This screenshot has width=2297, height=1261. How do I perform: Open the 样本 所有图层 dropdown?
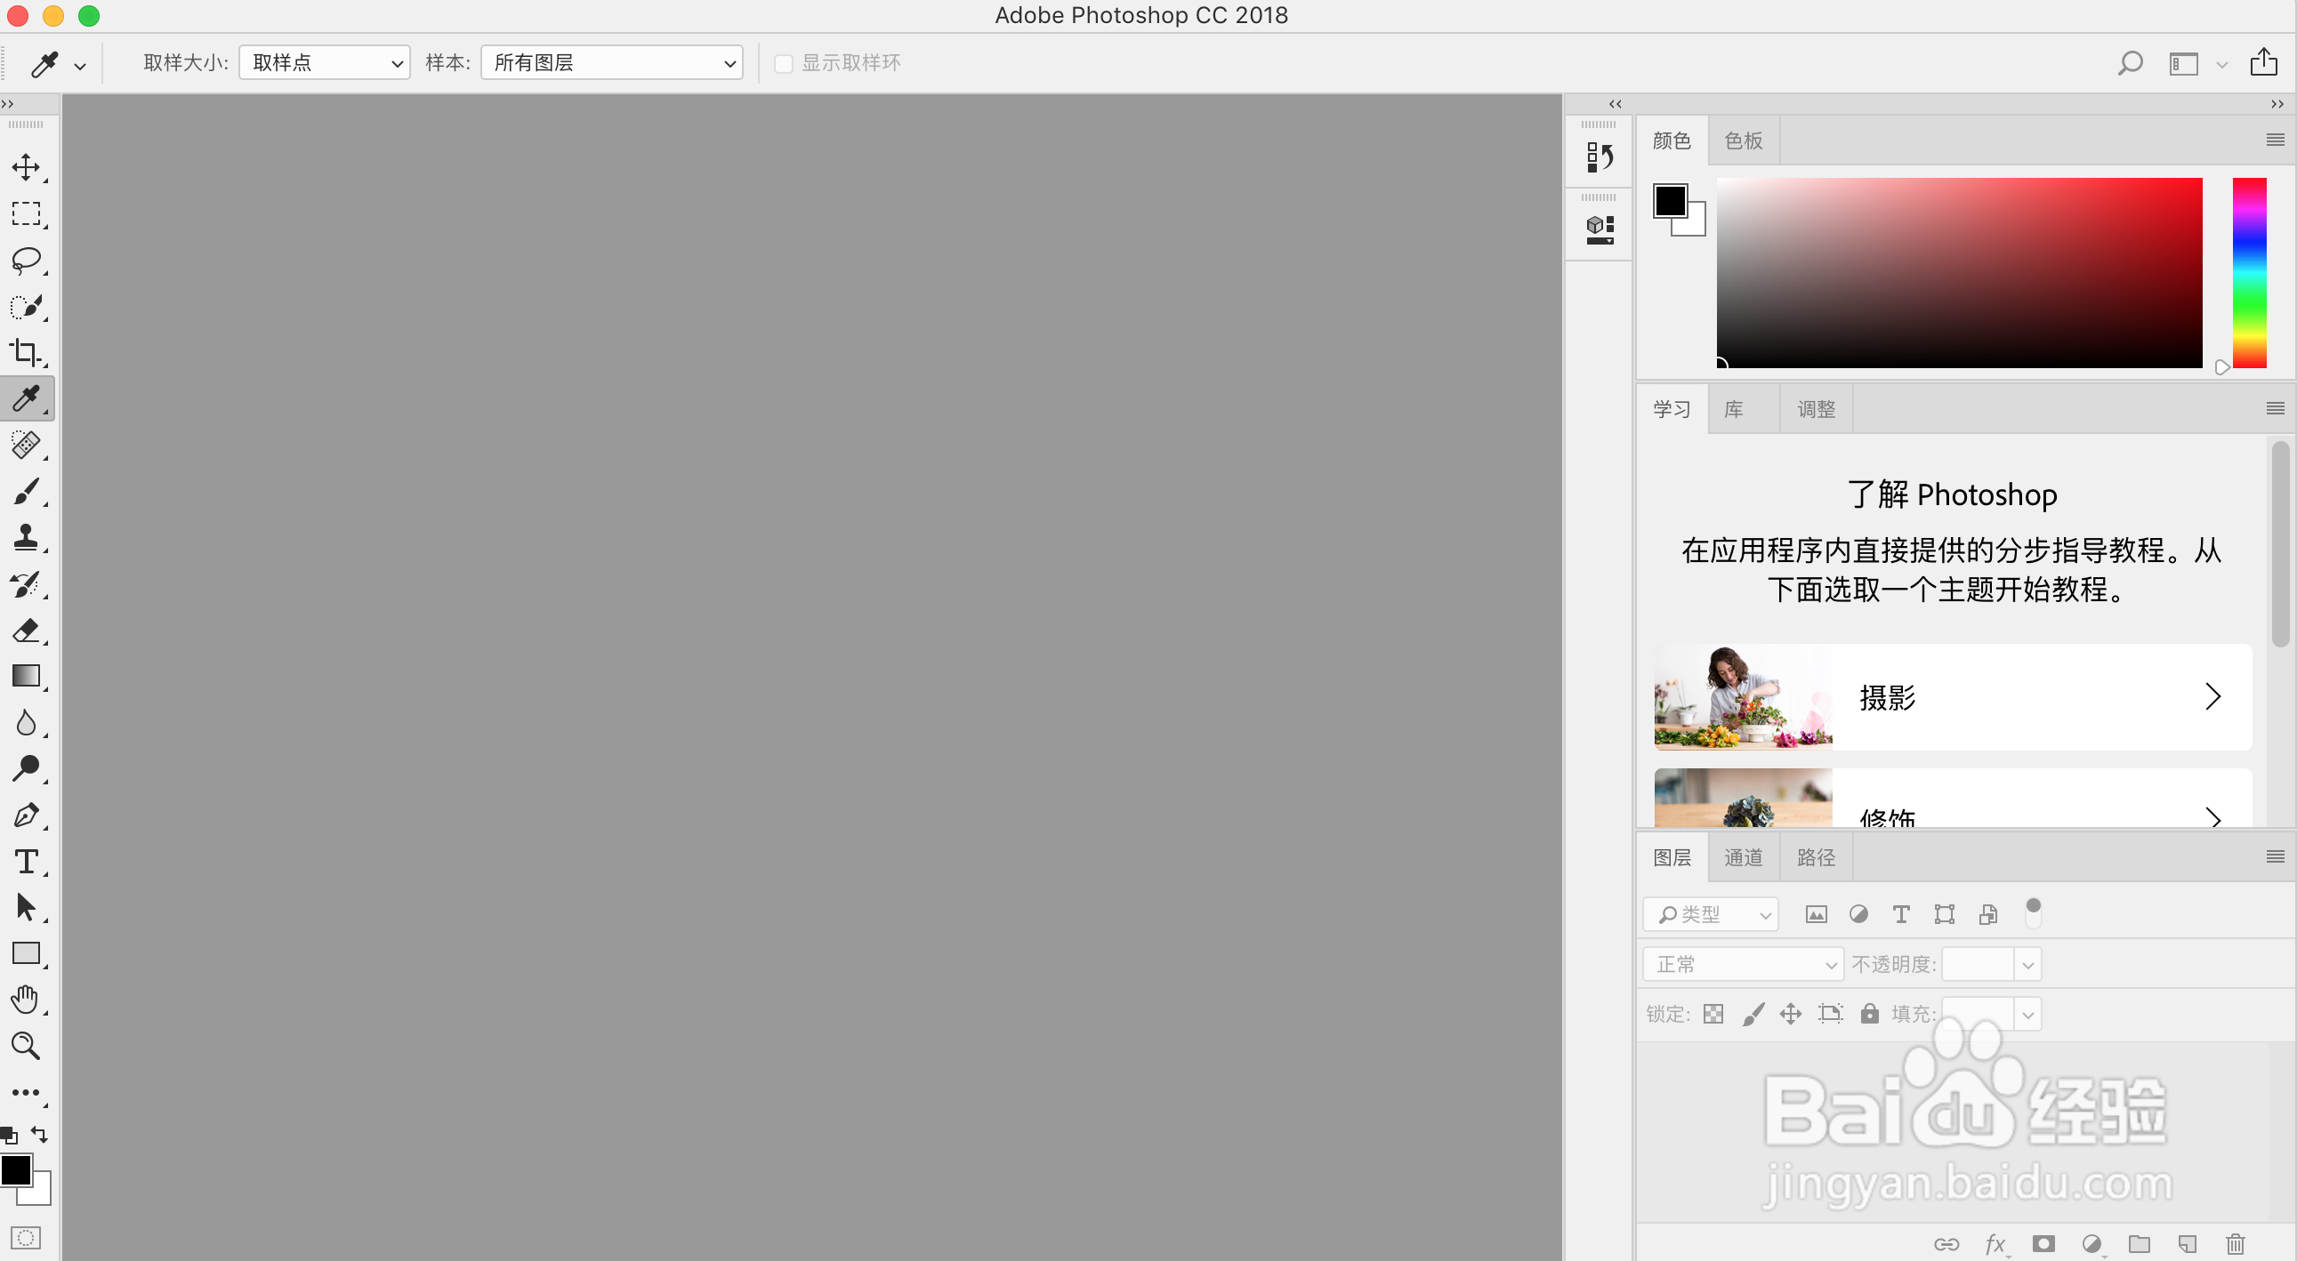pos(612,63)
